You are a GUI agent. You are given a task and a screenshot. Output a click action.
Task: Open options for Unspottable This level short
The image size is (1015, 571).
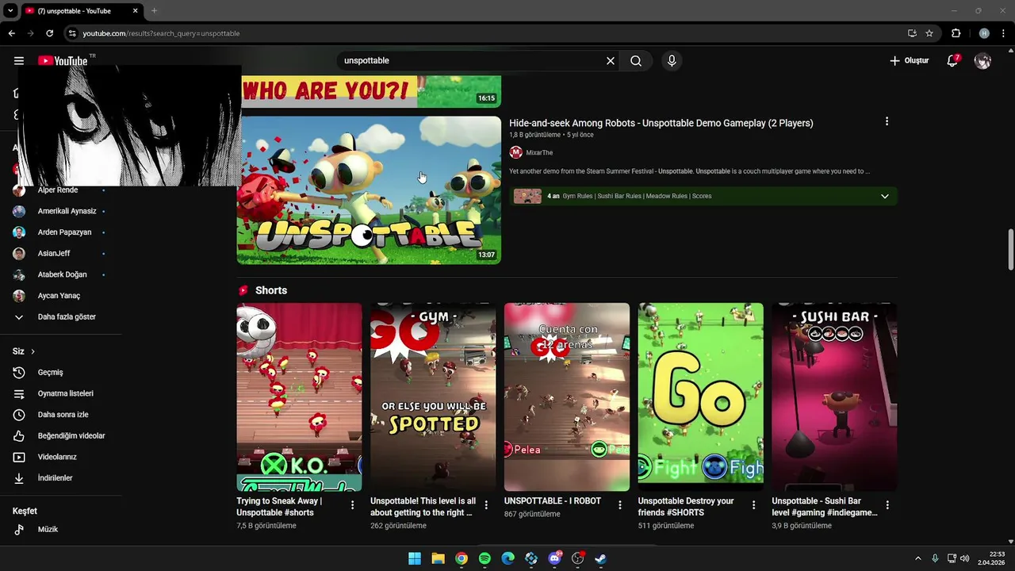(486, 505)
